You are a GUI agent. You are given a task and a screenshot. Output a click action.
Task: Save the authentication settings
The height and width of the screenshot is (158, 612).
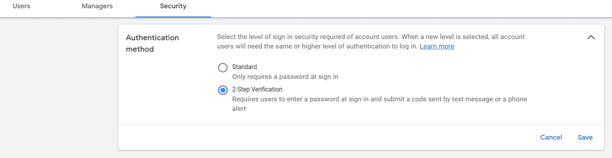[585, 137]
